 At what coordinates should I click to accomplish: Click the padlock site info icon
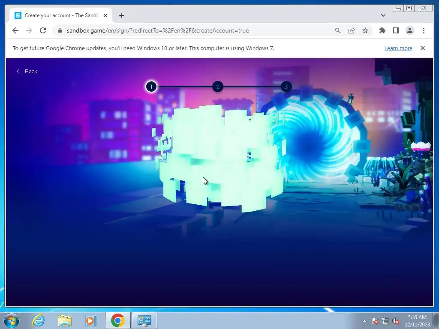tap(60, 30)
